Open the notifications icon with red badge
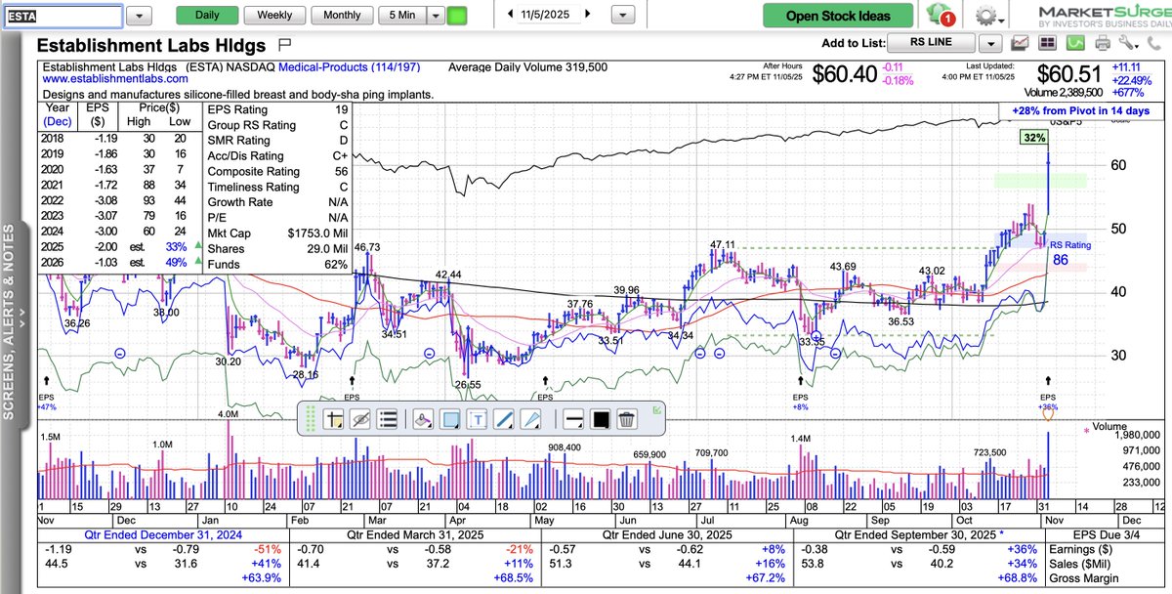This screenshot has height=594, width=1172. [x=942, y=16]
